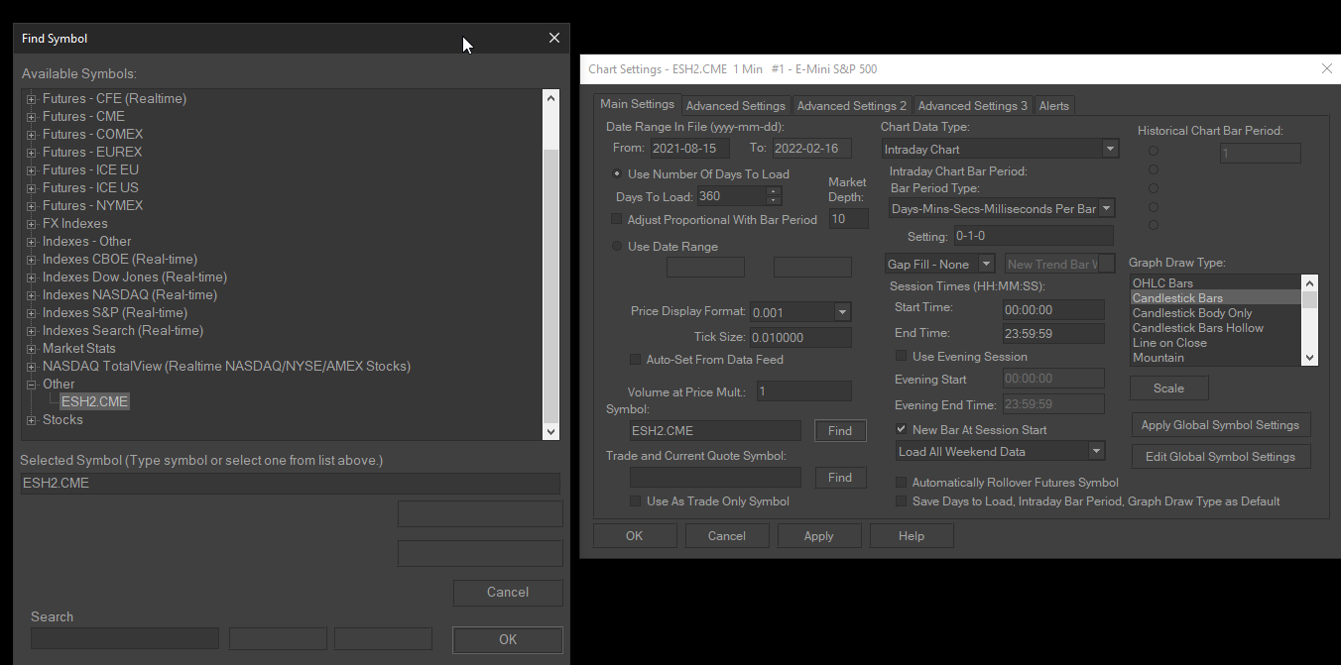This screenshot has height=665, width=1341.
Task: Increment Days To Load spinner up
Action: [x=775, y=191]
